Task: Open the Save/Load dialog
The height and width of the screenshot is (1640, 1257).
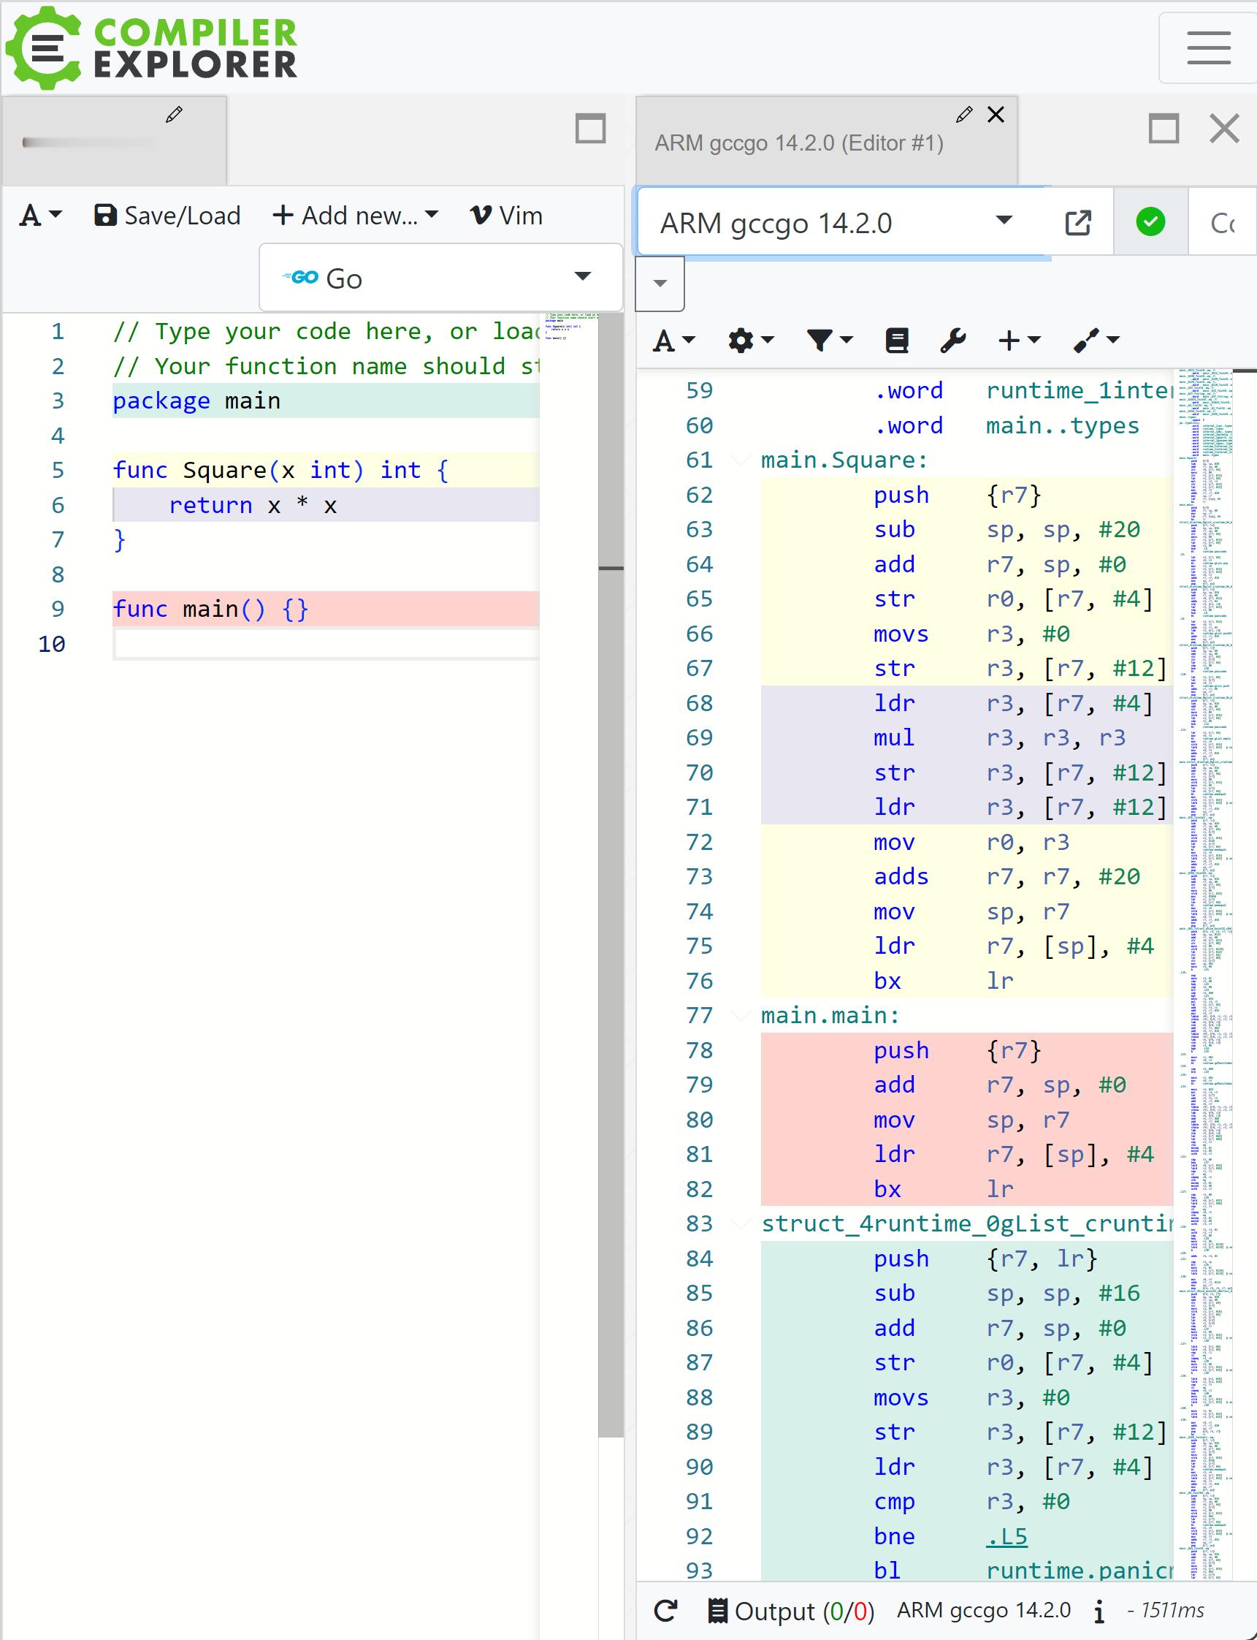Action: pyautogui.click(x=167, y=216)
